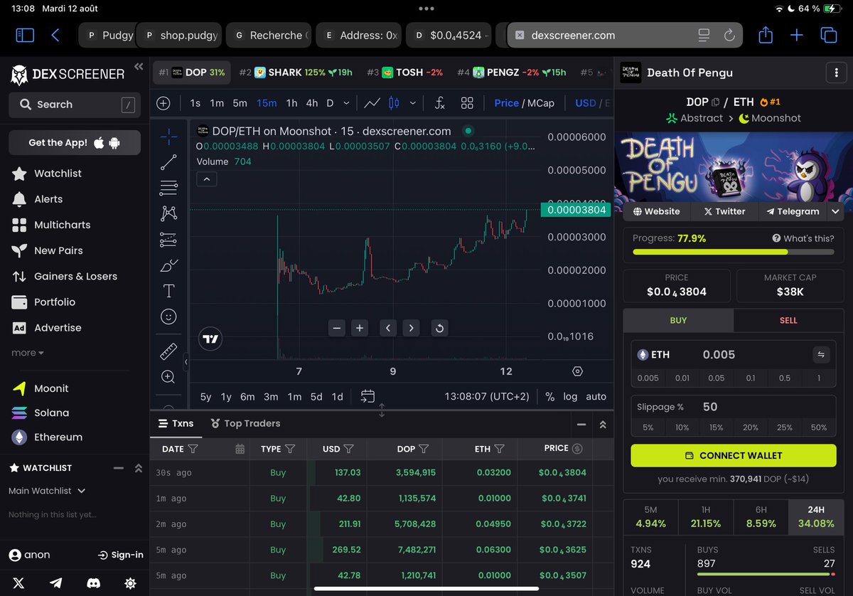Open the chart layout grid selector
This screenshot has width=853, height=596.
[467, 103]
